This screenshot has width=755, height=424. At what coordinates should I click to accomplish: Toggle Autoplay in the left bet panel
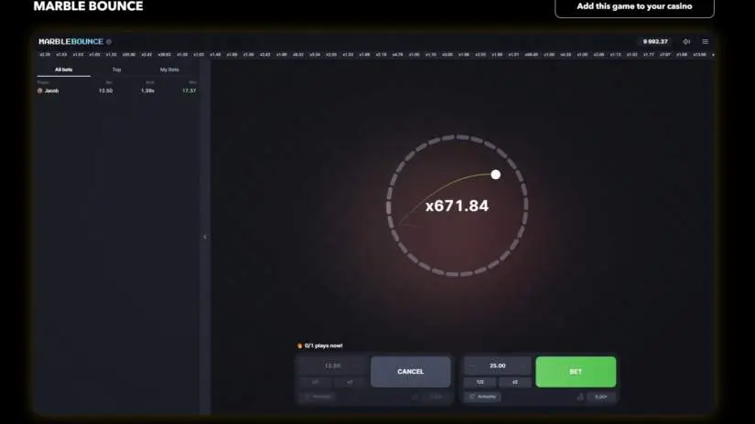coord(317,397)
